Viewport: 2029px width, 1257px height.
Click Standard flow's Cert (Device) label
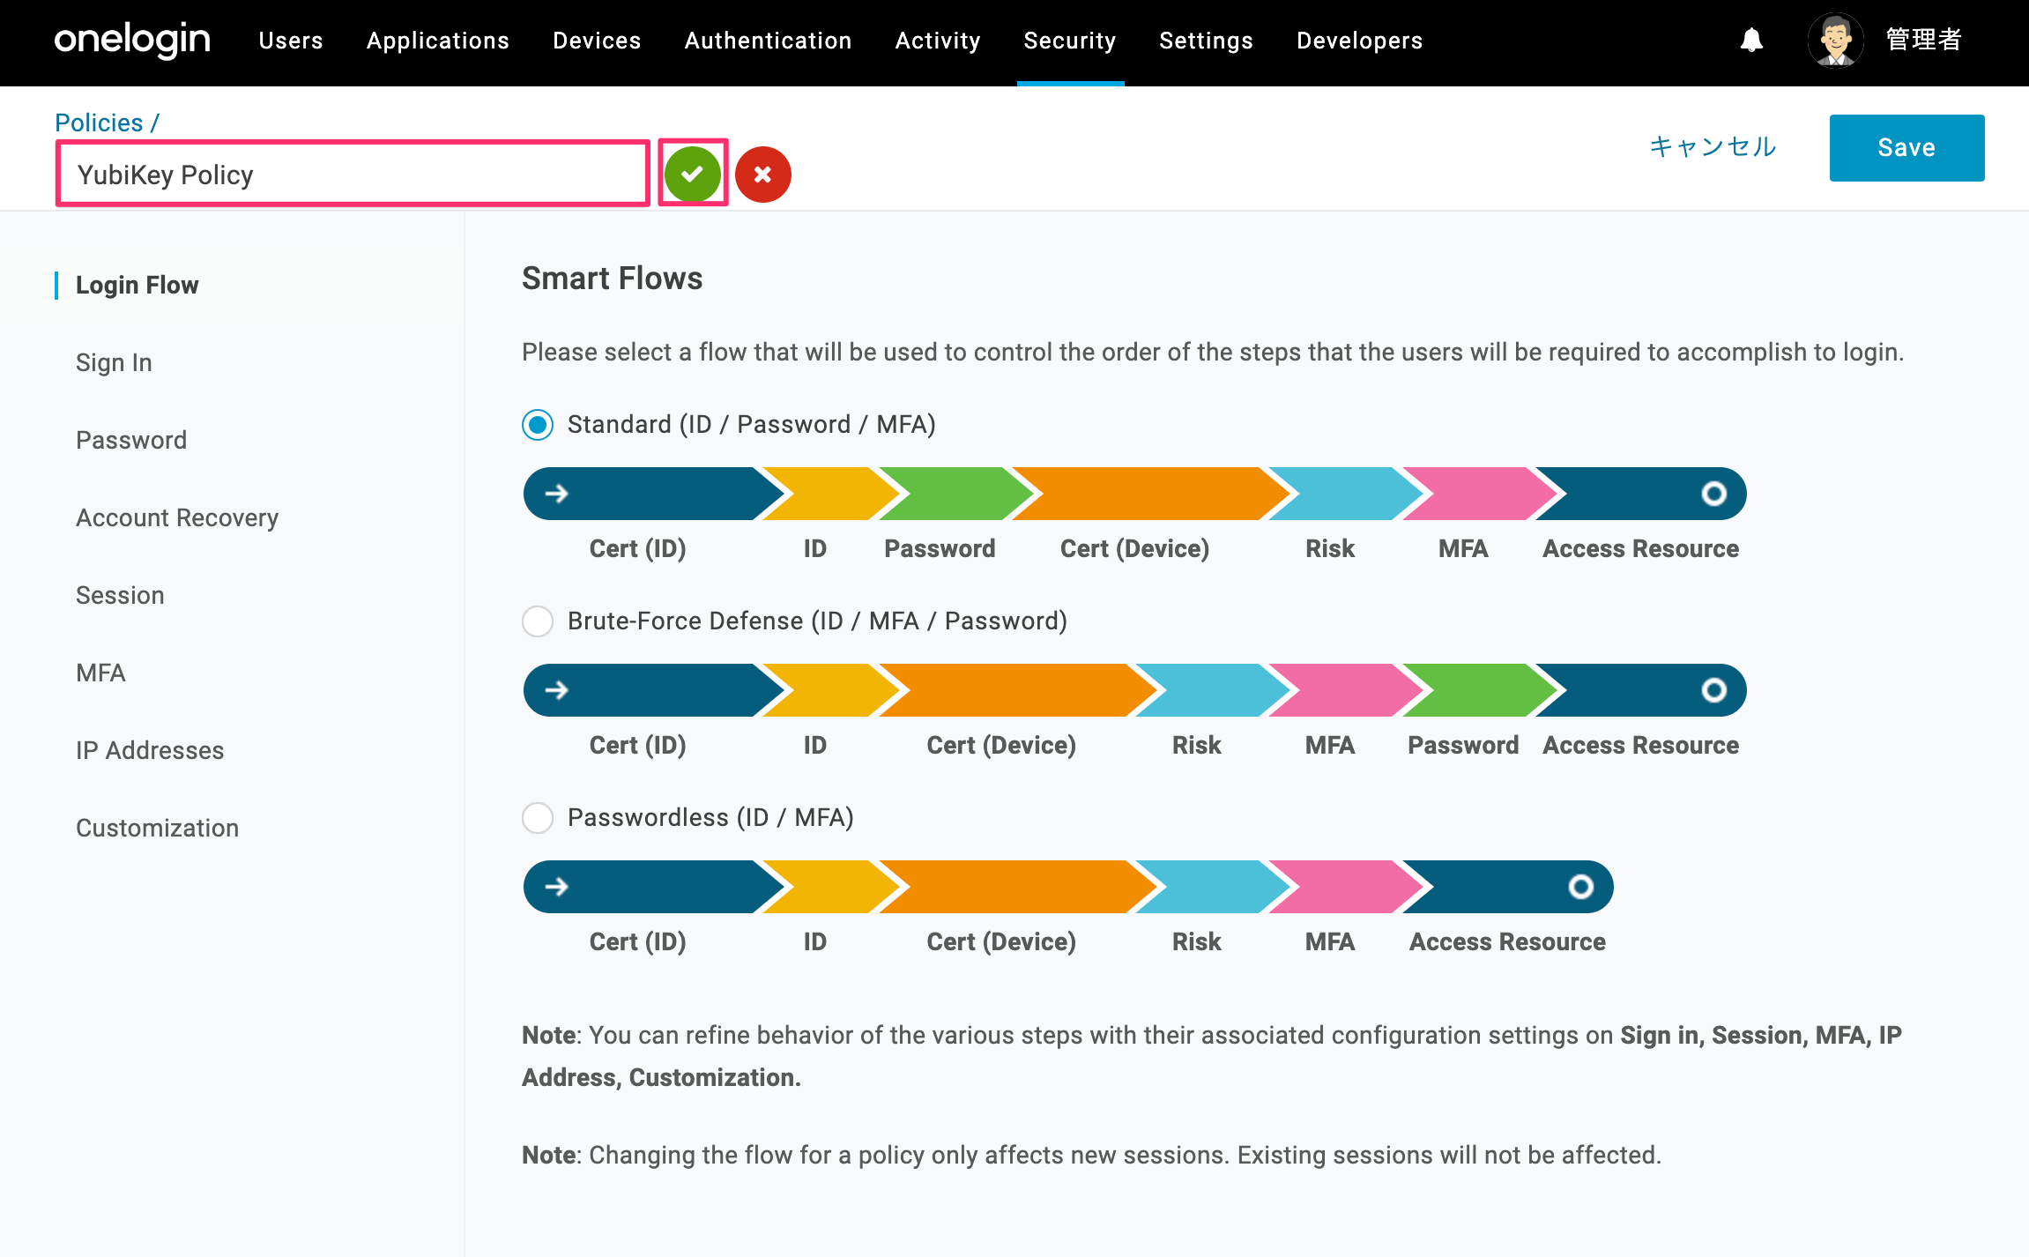[x=1134, y=549]
